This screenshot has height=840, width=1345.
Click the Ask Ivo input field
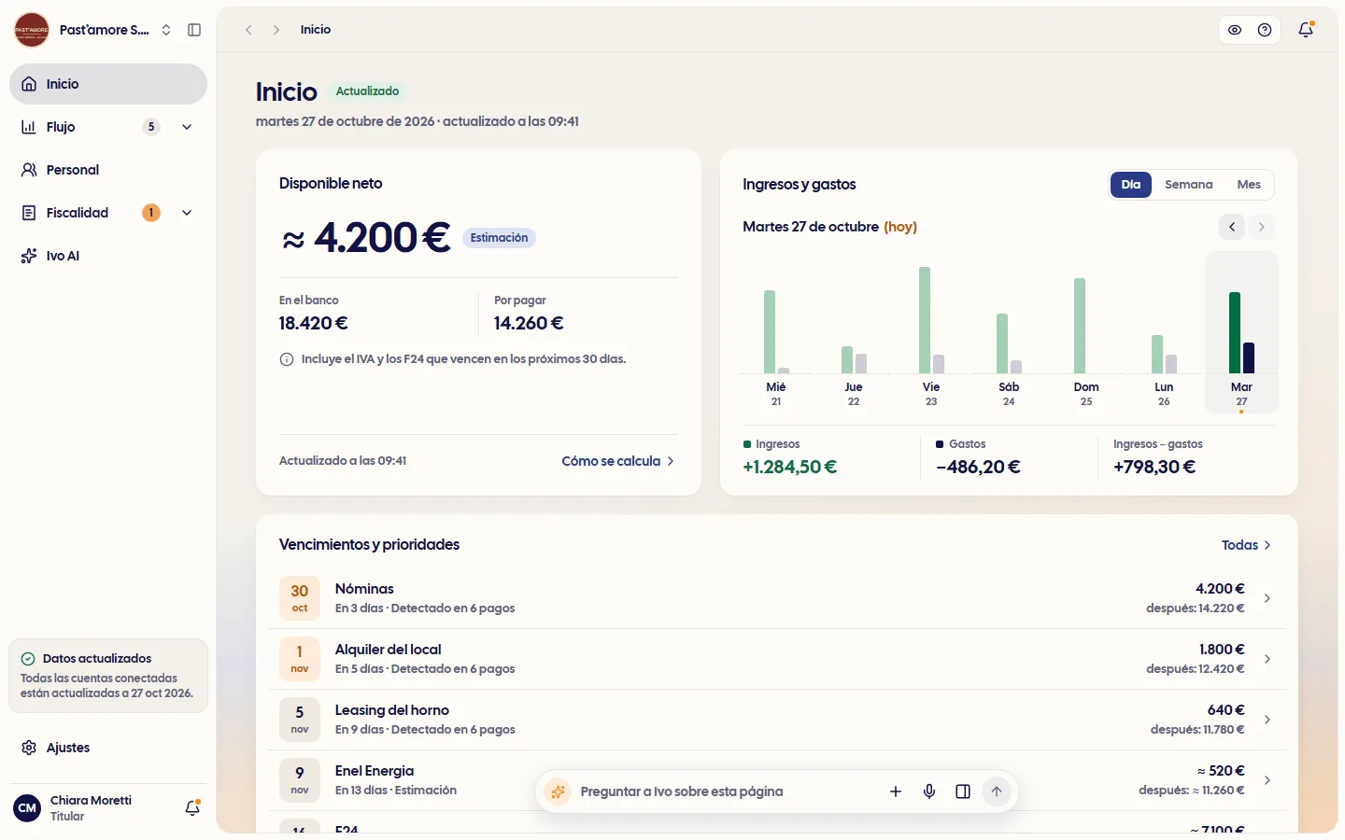coord(725,791)
